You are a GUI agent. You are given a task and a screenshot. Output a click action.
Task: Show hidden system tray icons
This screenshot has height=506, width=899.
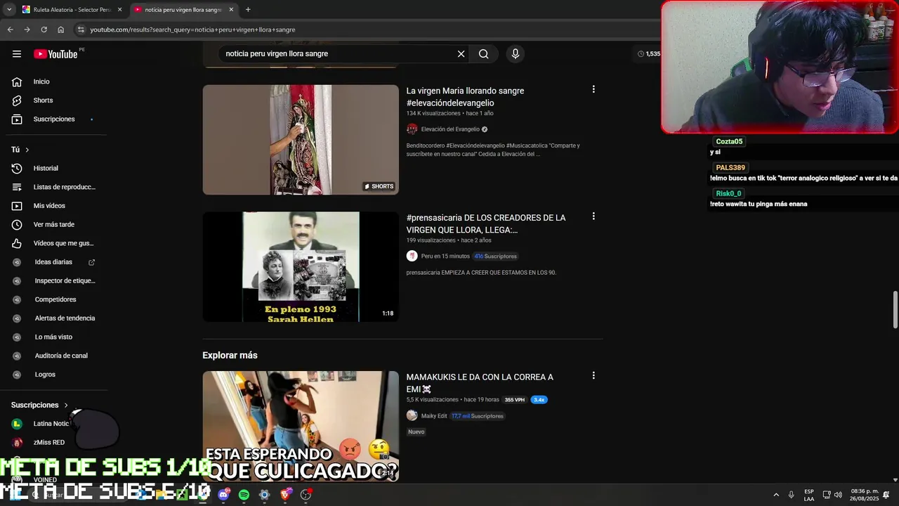776,495
